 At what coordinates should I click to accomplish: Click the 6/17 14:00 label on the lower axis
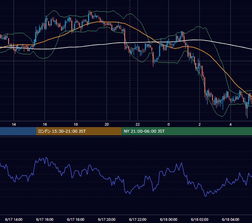[14, 219]
